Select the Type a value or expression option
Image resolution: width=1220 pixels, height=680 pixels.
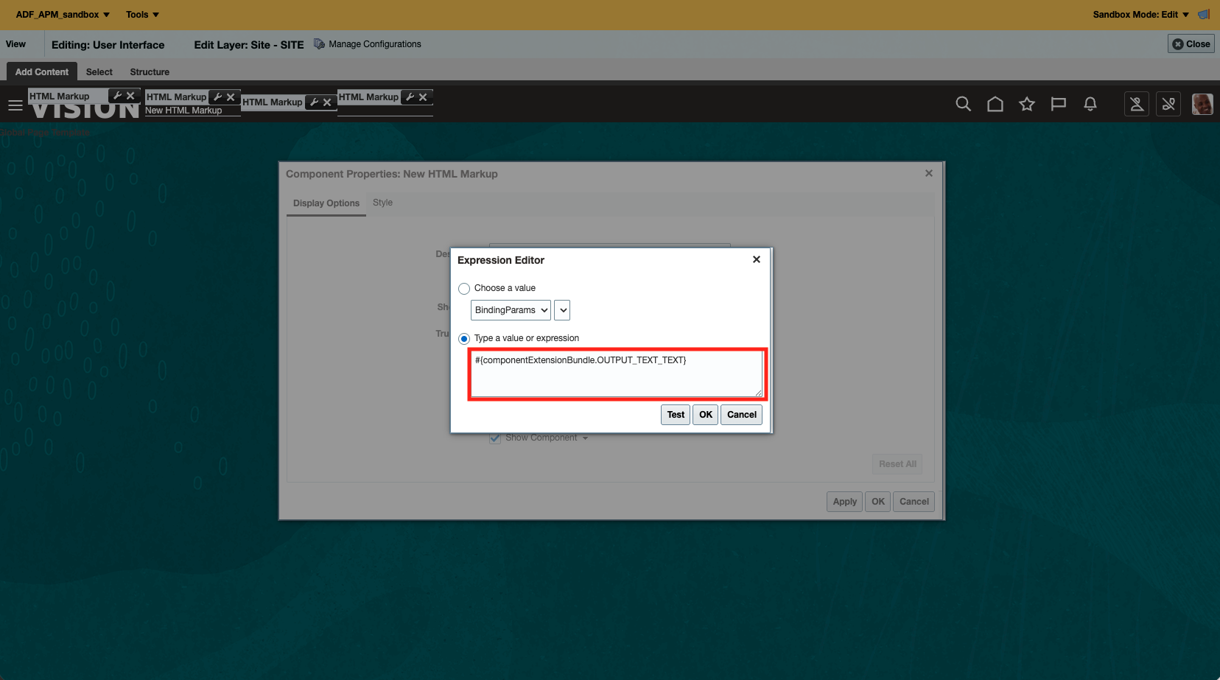point(463,338)
